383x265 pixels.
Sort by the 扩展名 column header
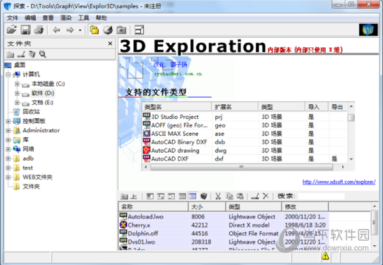click(x=235, y=107)
